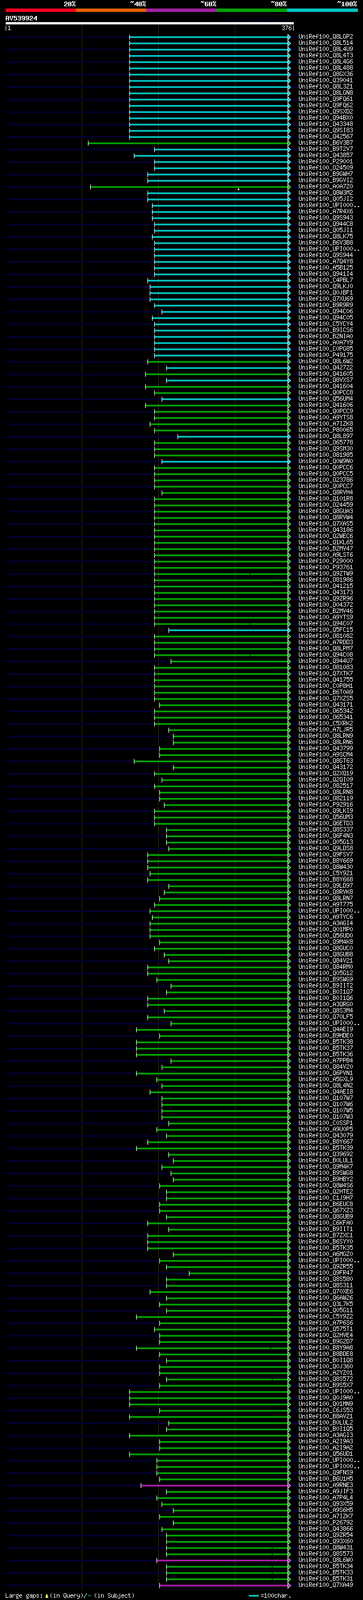Select hit label UniRef100_Q8S573

click(325, 1553)
